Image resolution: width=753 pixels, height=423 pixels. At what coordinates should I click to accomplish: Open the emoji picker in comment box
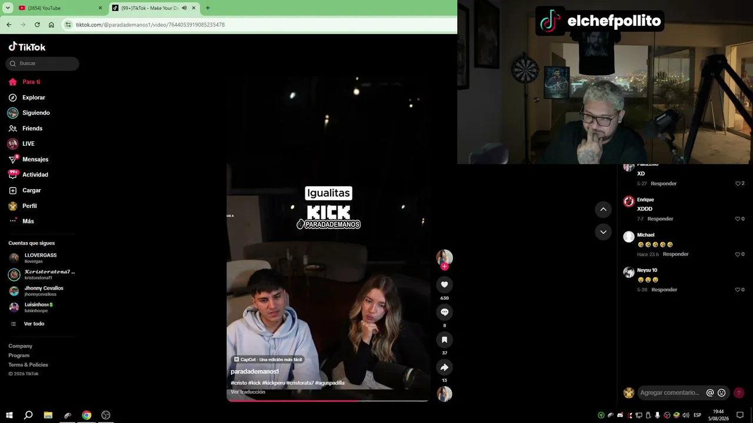[x=722, y=393]
